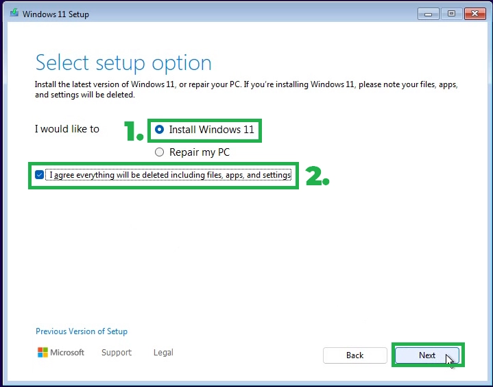
Task: Click the Microsoft logo icon
Action: tap(43, 353)
